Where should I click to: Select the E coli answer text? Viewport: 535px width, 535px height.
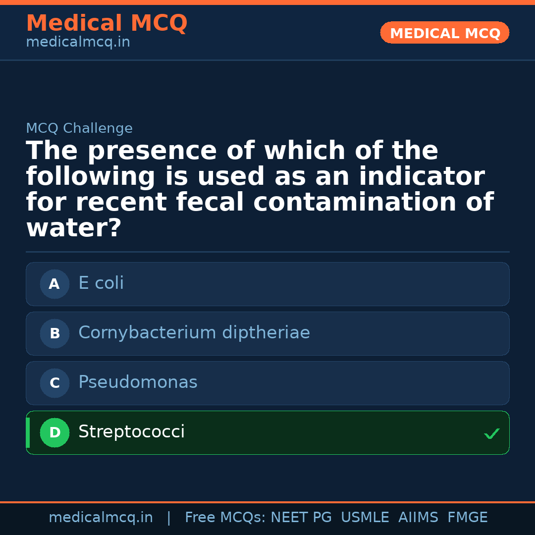point(101,283)
